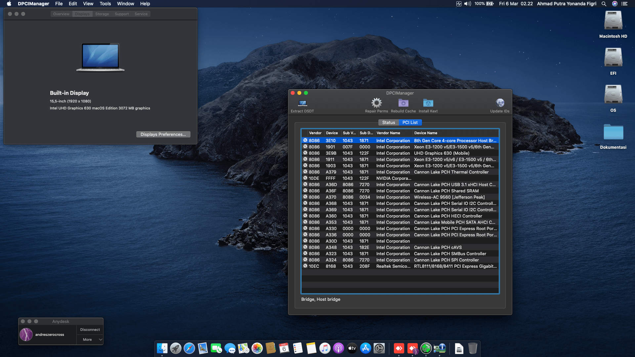Click the andreszerocross avatar in Anydesk

[x=26, y=335]
